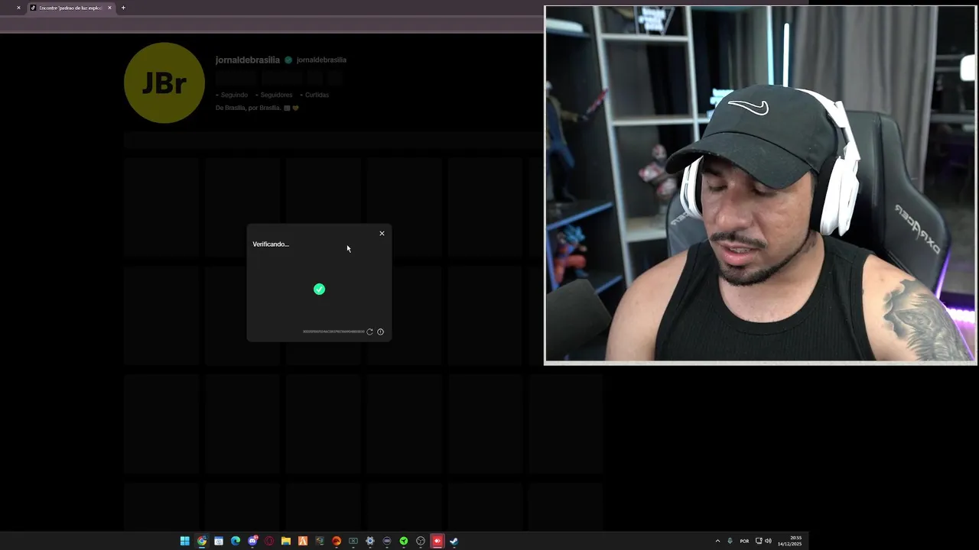Open the volume control in tray
Image resolution: width=979 pixels, height=550 pixels.
pyautogui.click(x=768, y=541)
